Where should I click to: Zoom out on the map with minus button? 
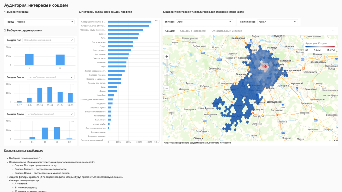point(167,88)
